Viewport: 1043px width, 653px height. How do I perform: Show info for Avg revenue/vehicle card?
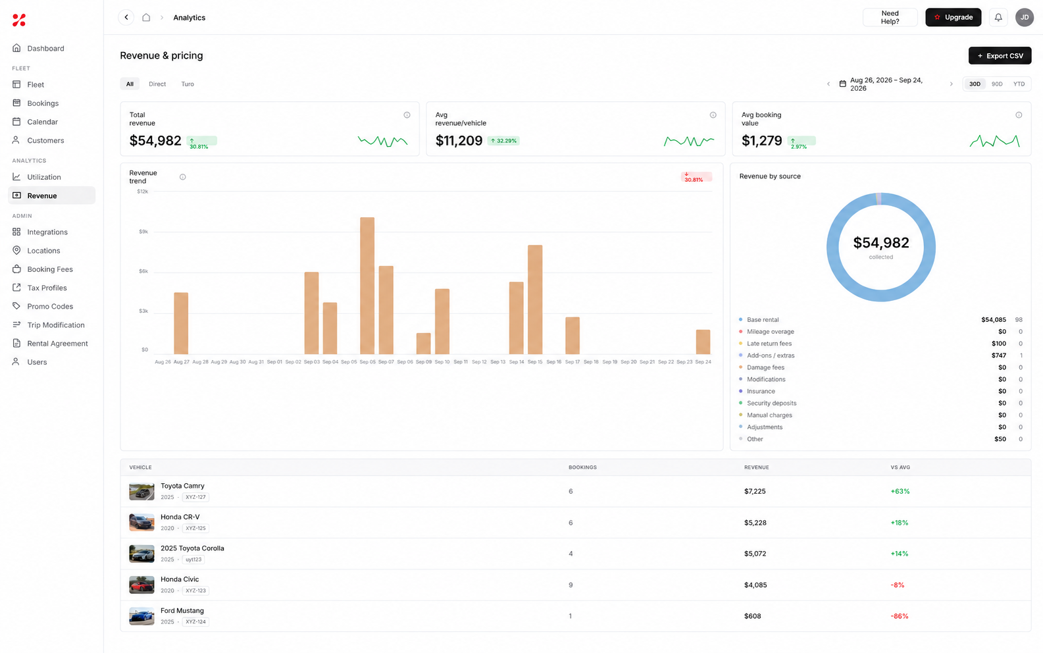(x=713, y=115)
